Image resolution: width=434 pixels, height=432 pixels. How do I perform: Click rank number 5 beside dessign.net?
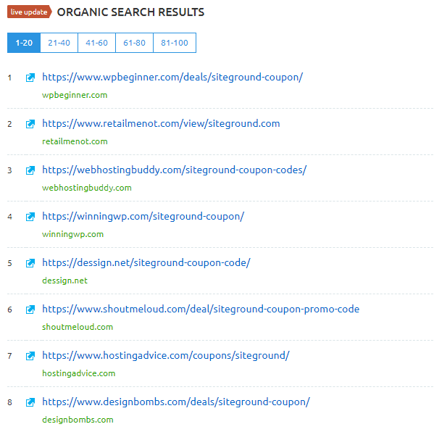9,263
